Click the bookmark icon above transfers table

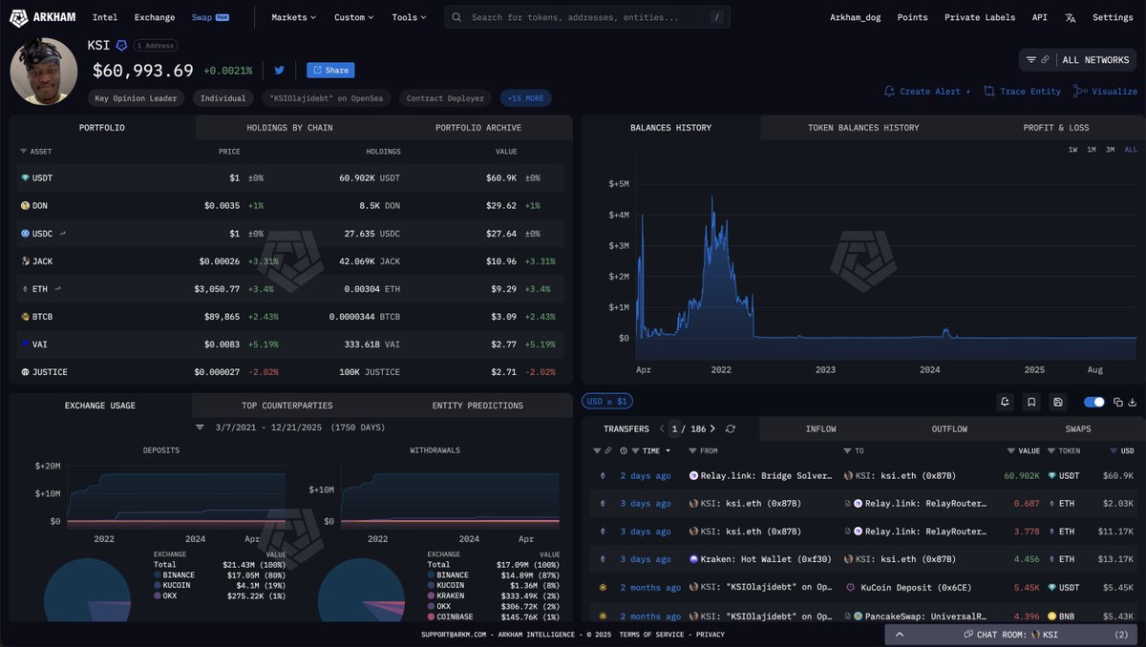[x=1031, y=402]
